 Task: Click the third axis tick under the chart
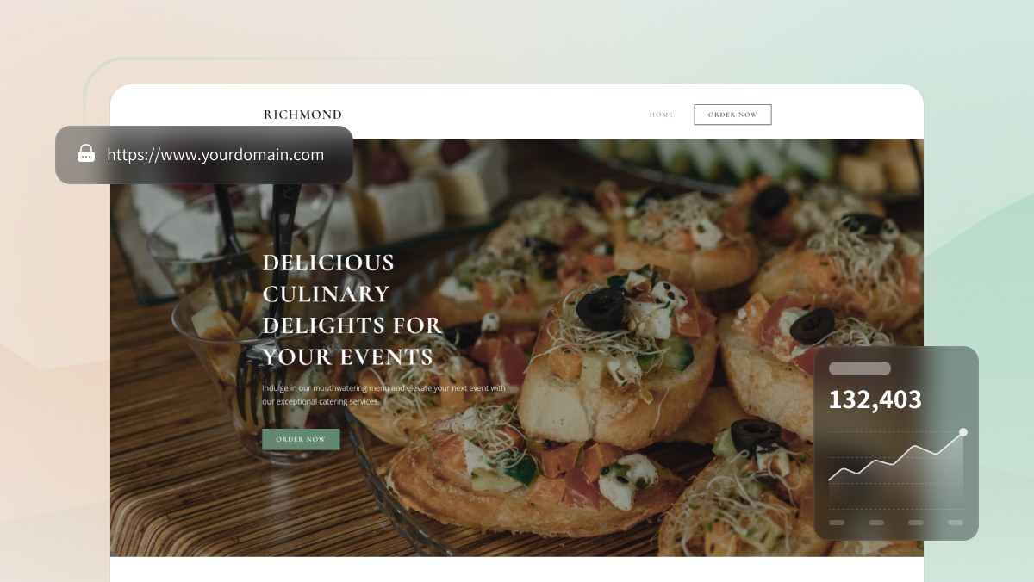point(916,523)
